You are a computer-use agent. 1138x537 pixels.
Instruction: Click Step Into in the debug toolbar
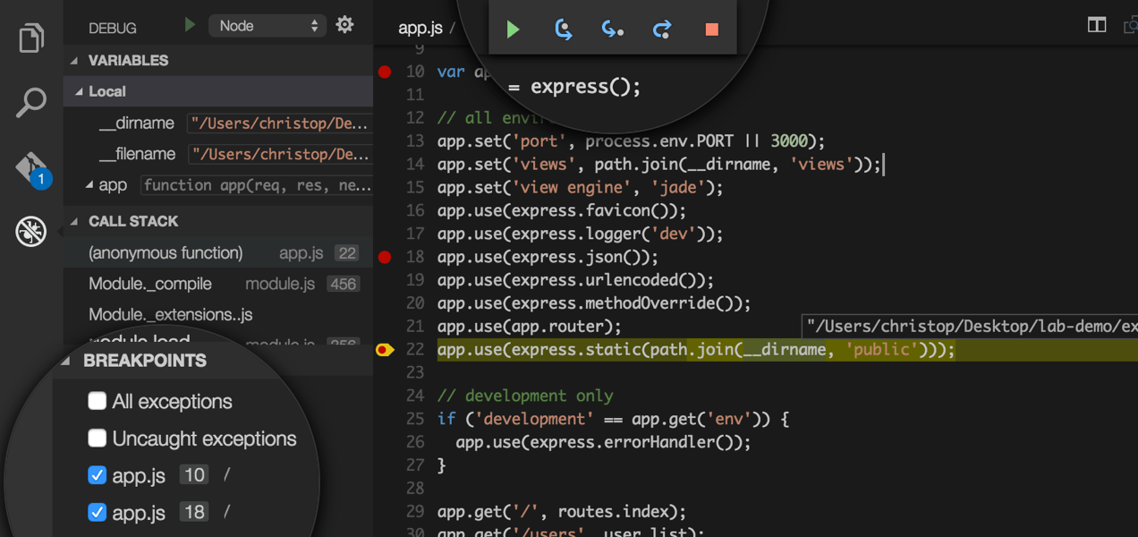coord(612,29)
